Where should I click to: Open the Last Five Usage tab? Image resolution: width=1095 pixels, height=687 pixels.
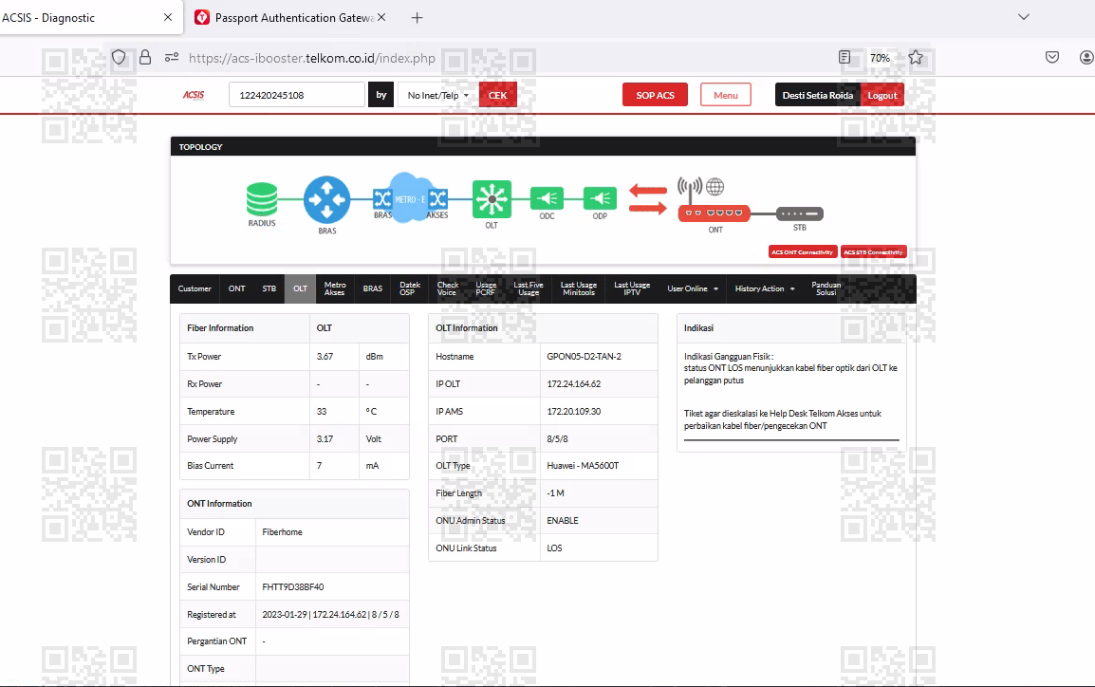[528, 288]
